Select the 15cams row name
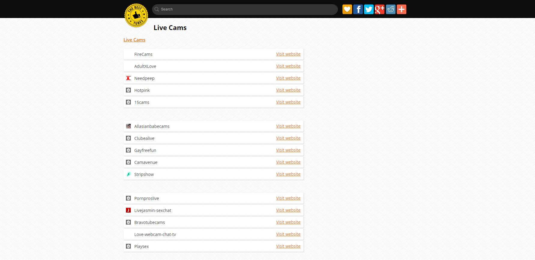Image resolution: width=535 pixels, height=260 pixels. 142,102
